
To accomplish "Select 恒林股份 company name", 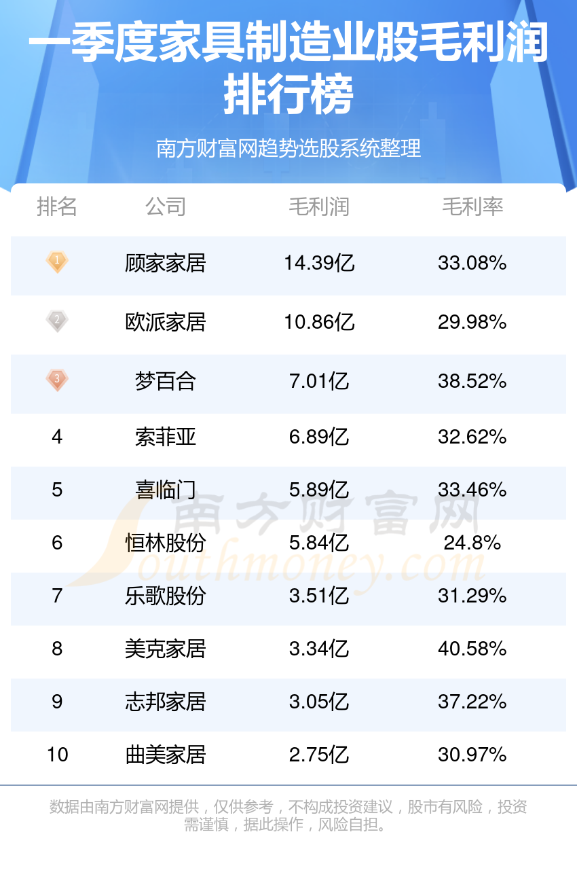I will pyautogui.click(x=166, y=543).
